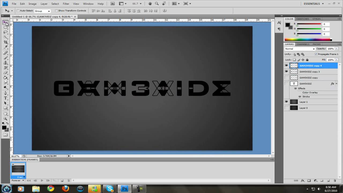Select the Move tool

click(x=5, y=23)
